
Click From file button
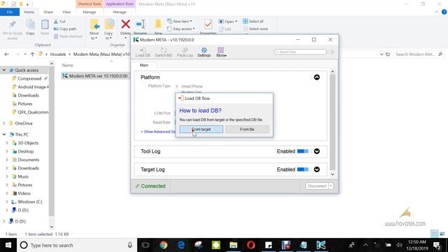[x=247, y=129]
